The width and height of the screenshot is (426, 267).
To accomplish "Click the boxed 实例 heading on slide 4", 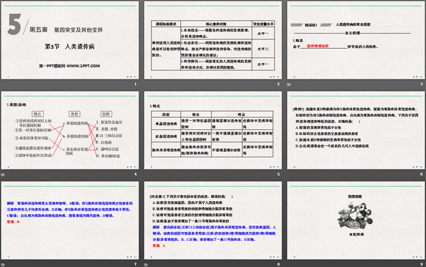I will point(106,114).
